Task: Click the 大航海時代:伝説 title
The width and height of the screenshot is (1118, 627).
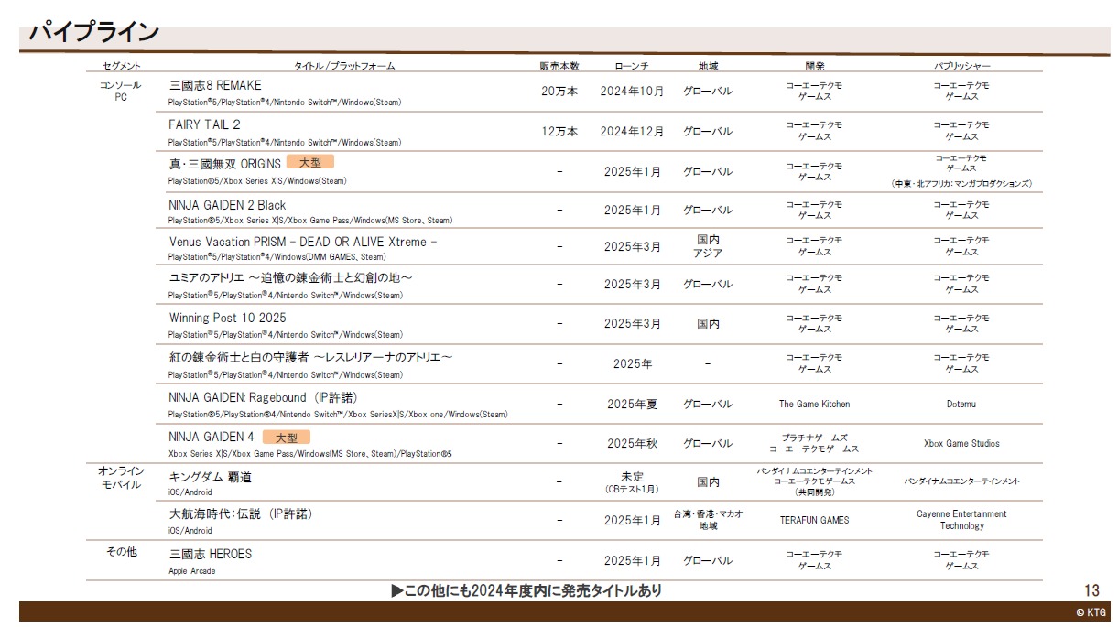Action: pos(241,514)
